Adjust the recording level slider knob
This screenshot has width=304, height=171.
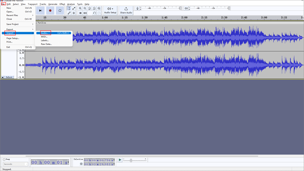point(180,8)
